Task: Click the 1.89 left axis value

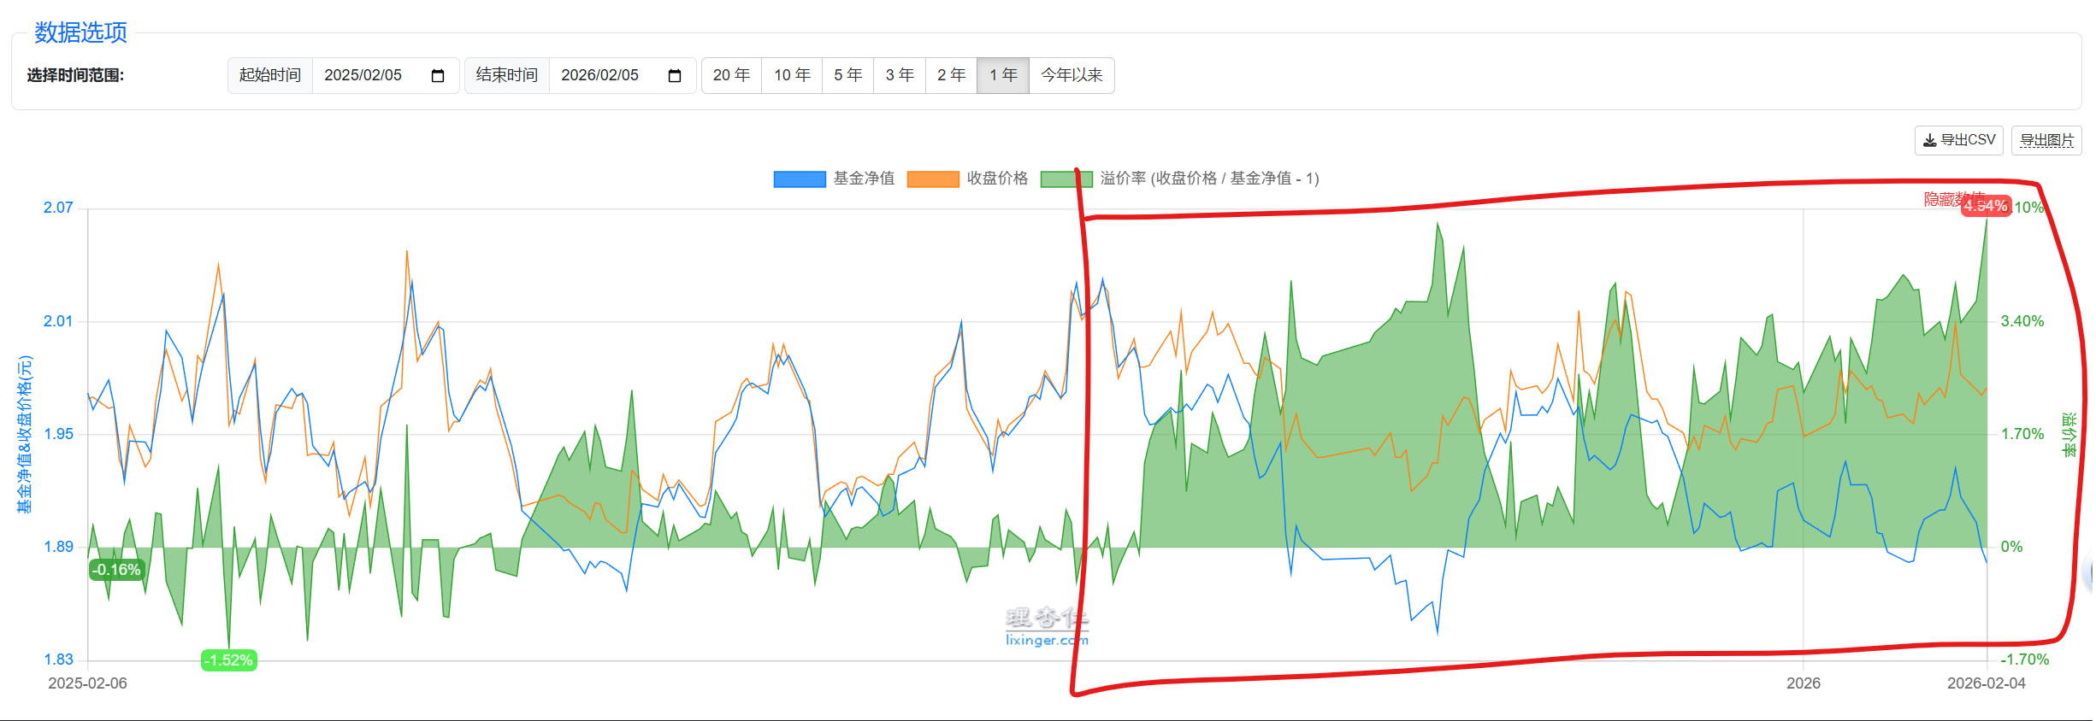Action: (58, 547)
